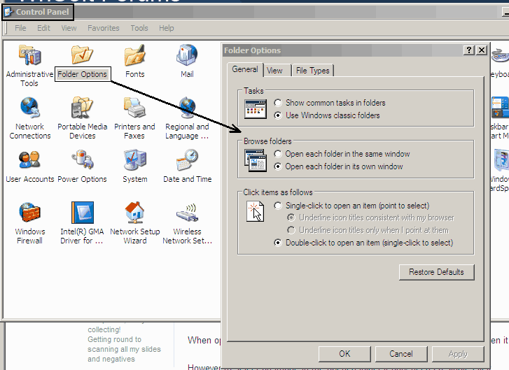This screenshot has height=370, width=509.
Task: Open Administrative Tools icon
Action: click(x=29, y=55)
